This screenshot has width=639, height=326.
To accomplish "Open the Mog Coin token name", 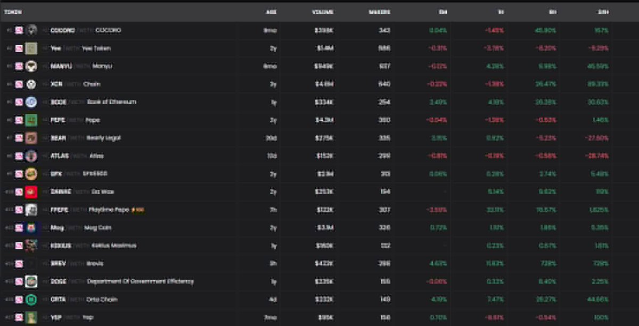I will pos(97,228).
